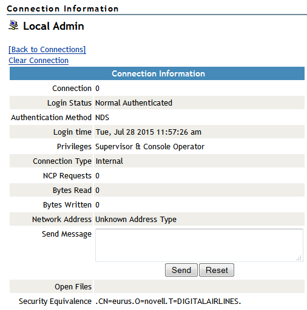
Task: Click the Unknown Address Type value
Action: click(x=136, y=220)
